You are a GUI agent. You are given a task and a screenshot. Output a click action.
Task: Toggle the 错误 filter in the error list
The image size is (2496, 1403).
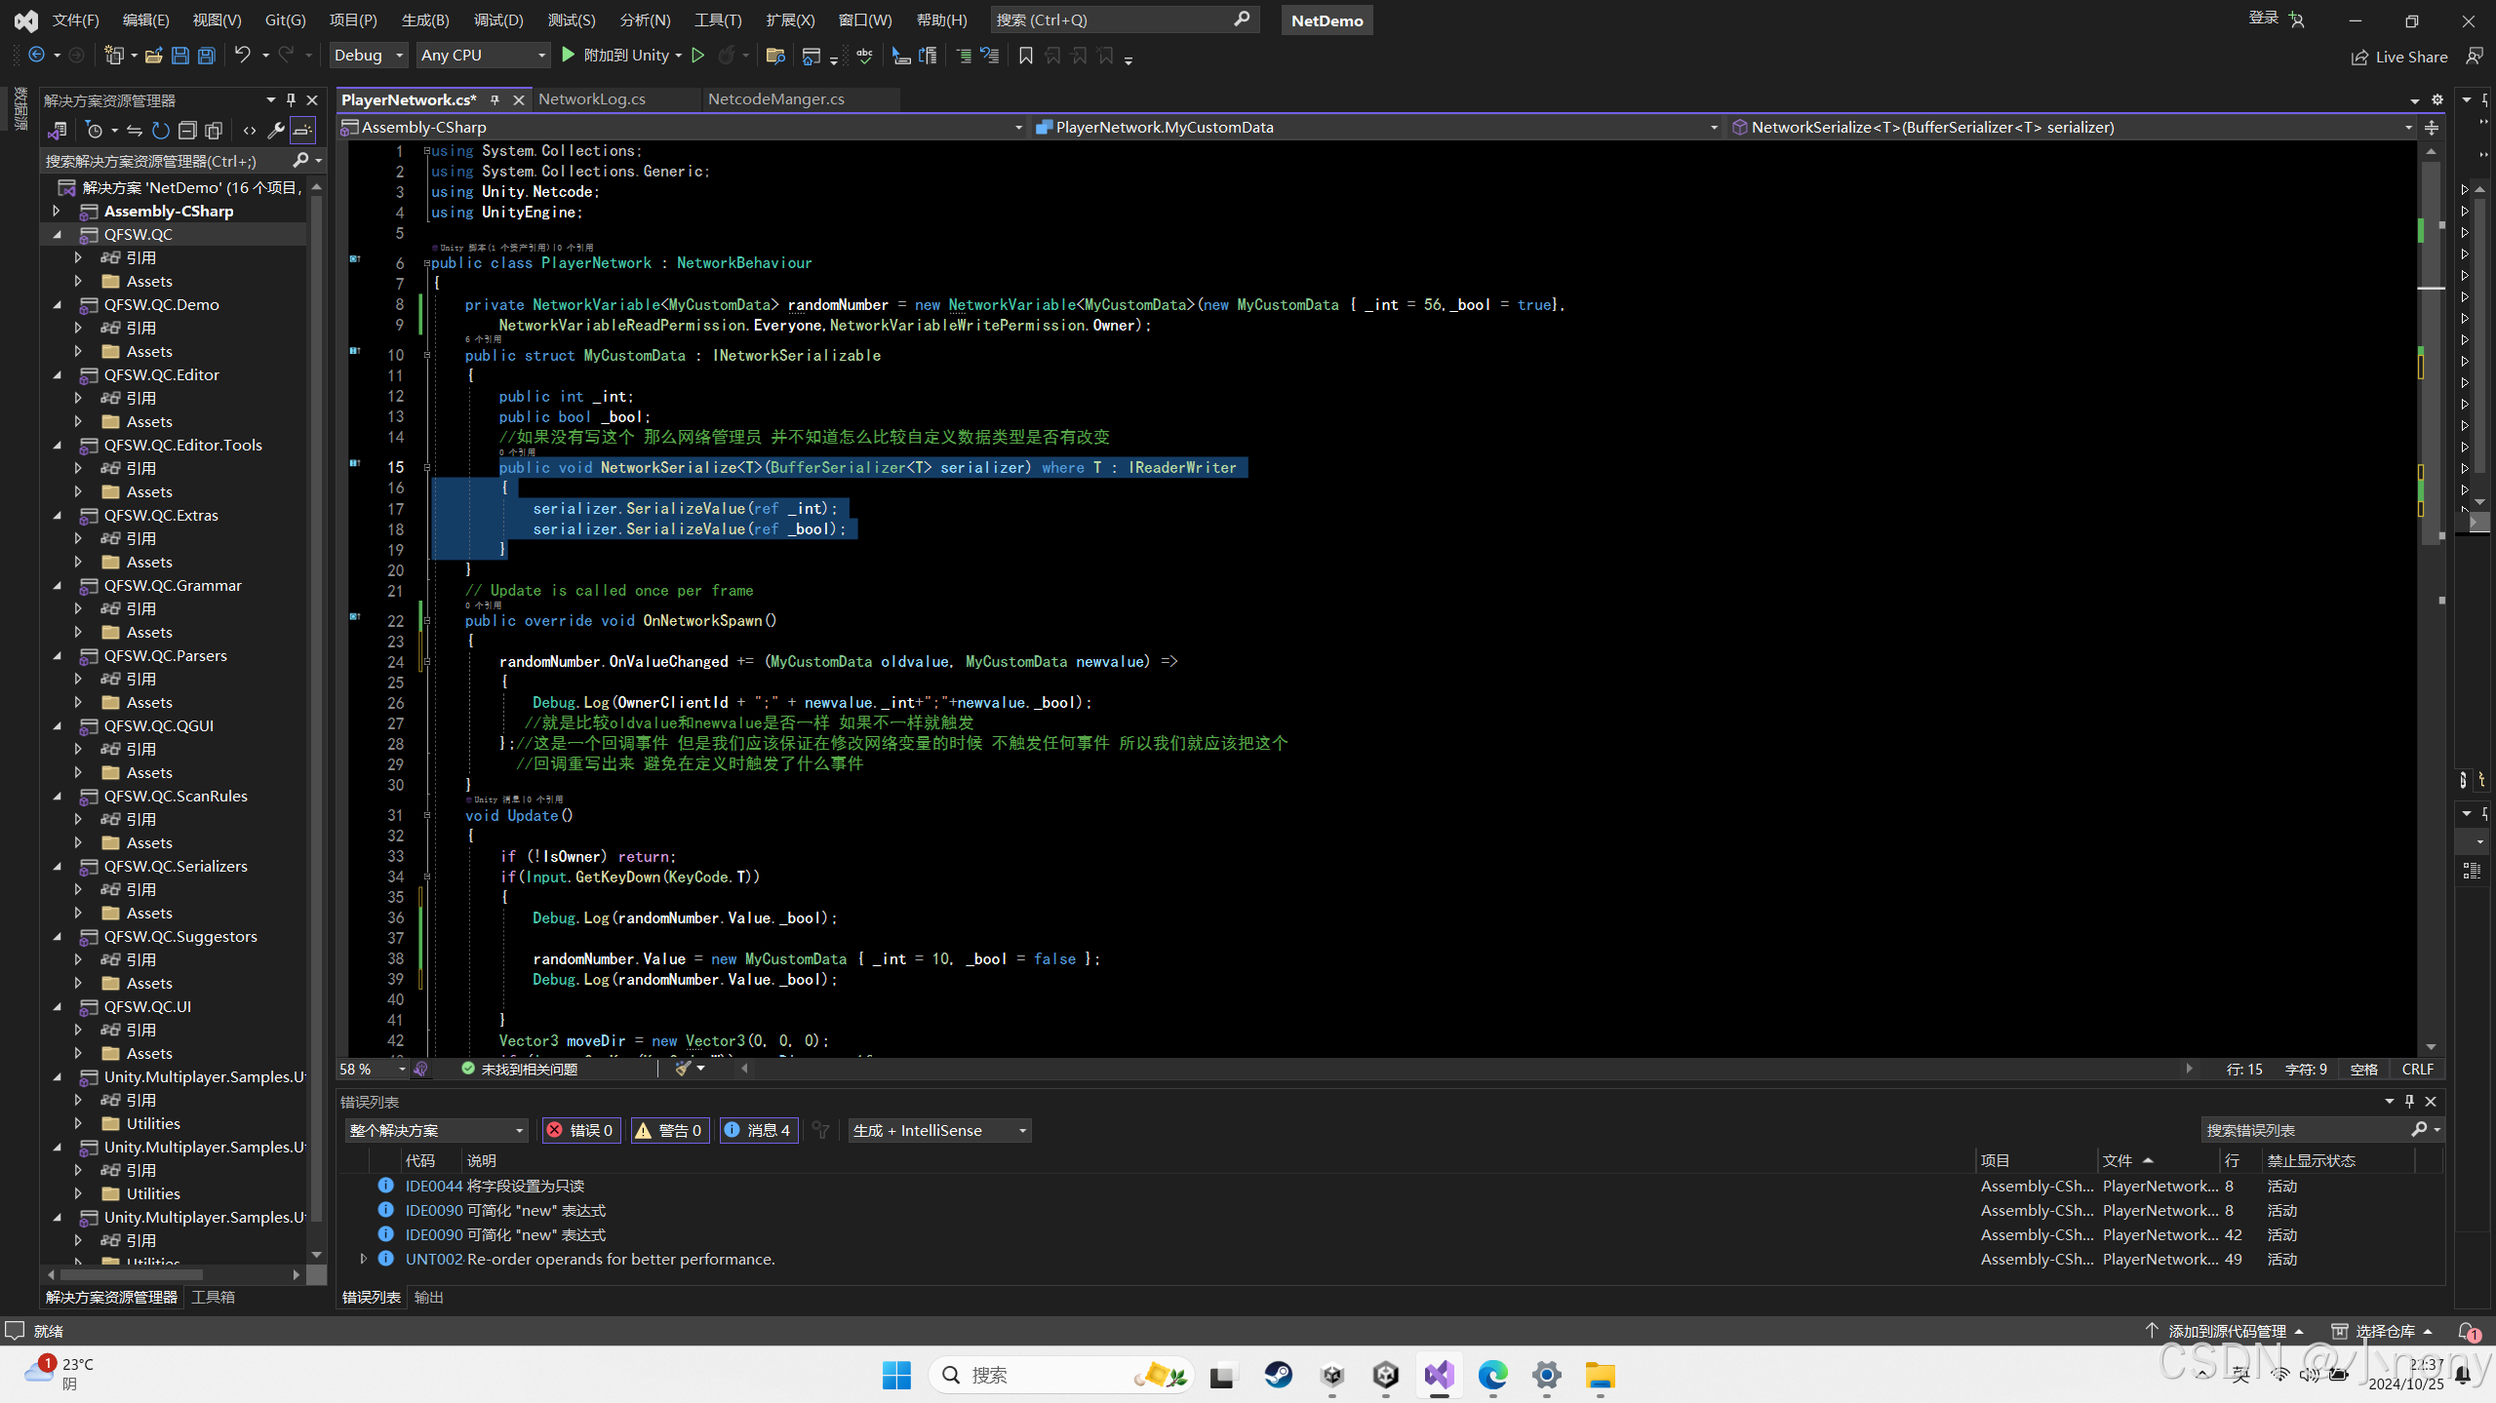pyautogui.click(x=579, y=1130)
